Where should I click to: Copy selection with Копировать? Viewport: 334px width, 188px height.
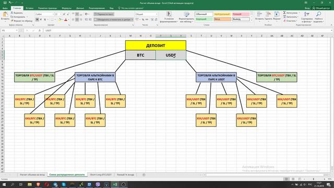click(18, 17)
